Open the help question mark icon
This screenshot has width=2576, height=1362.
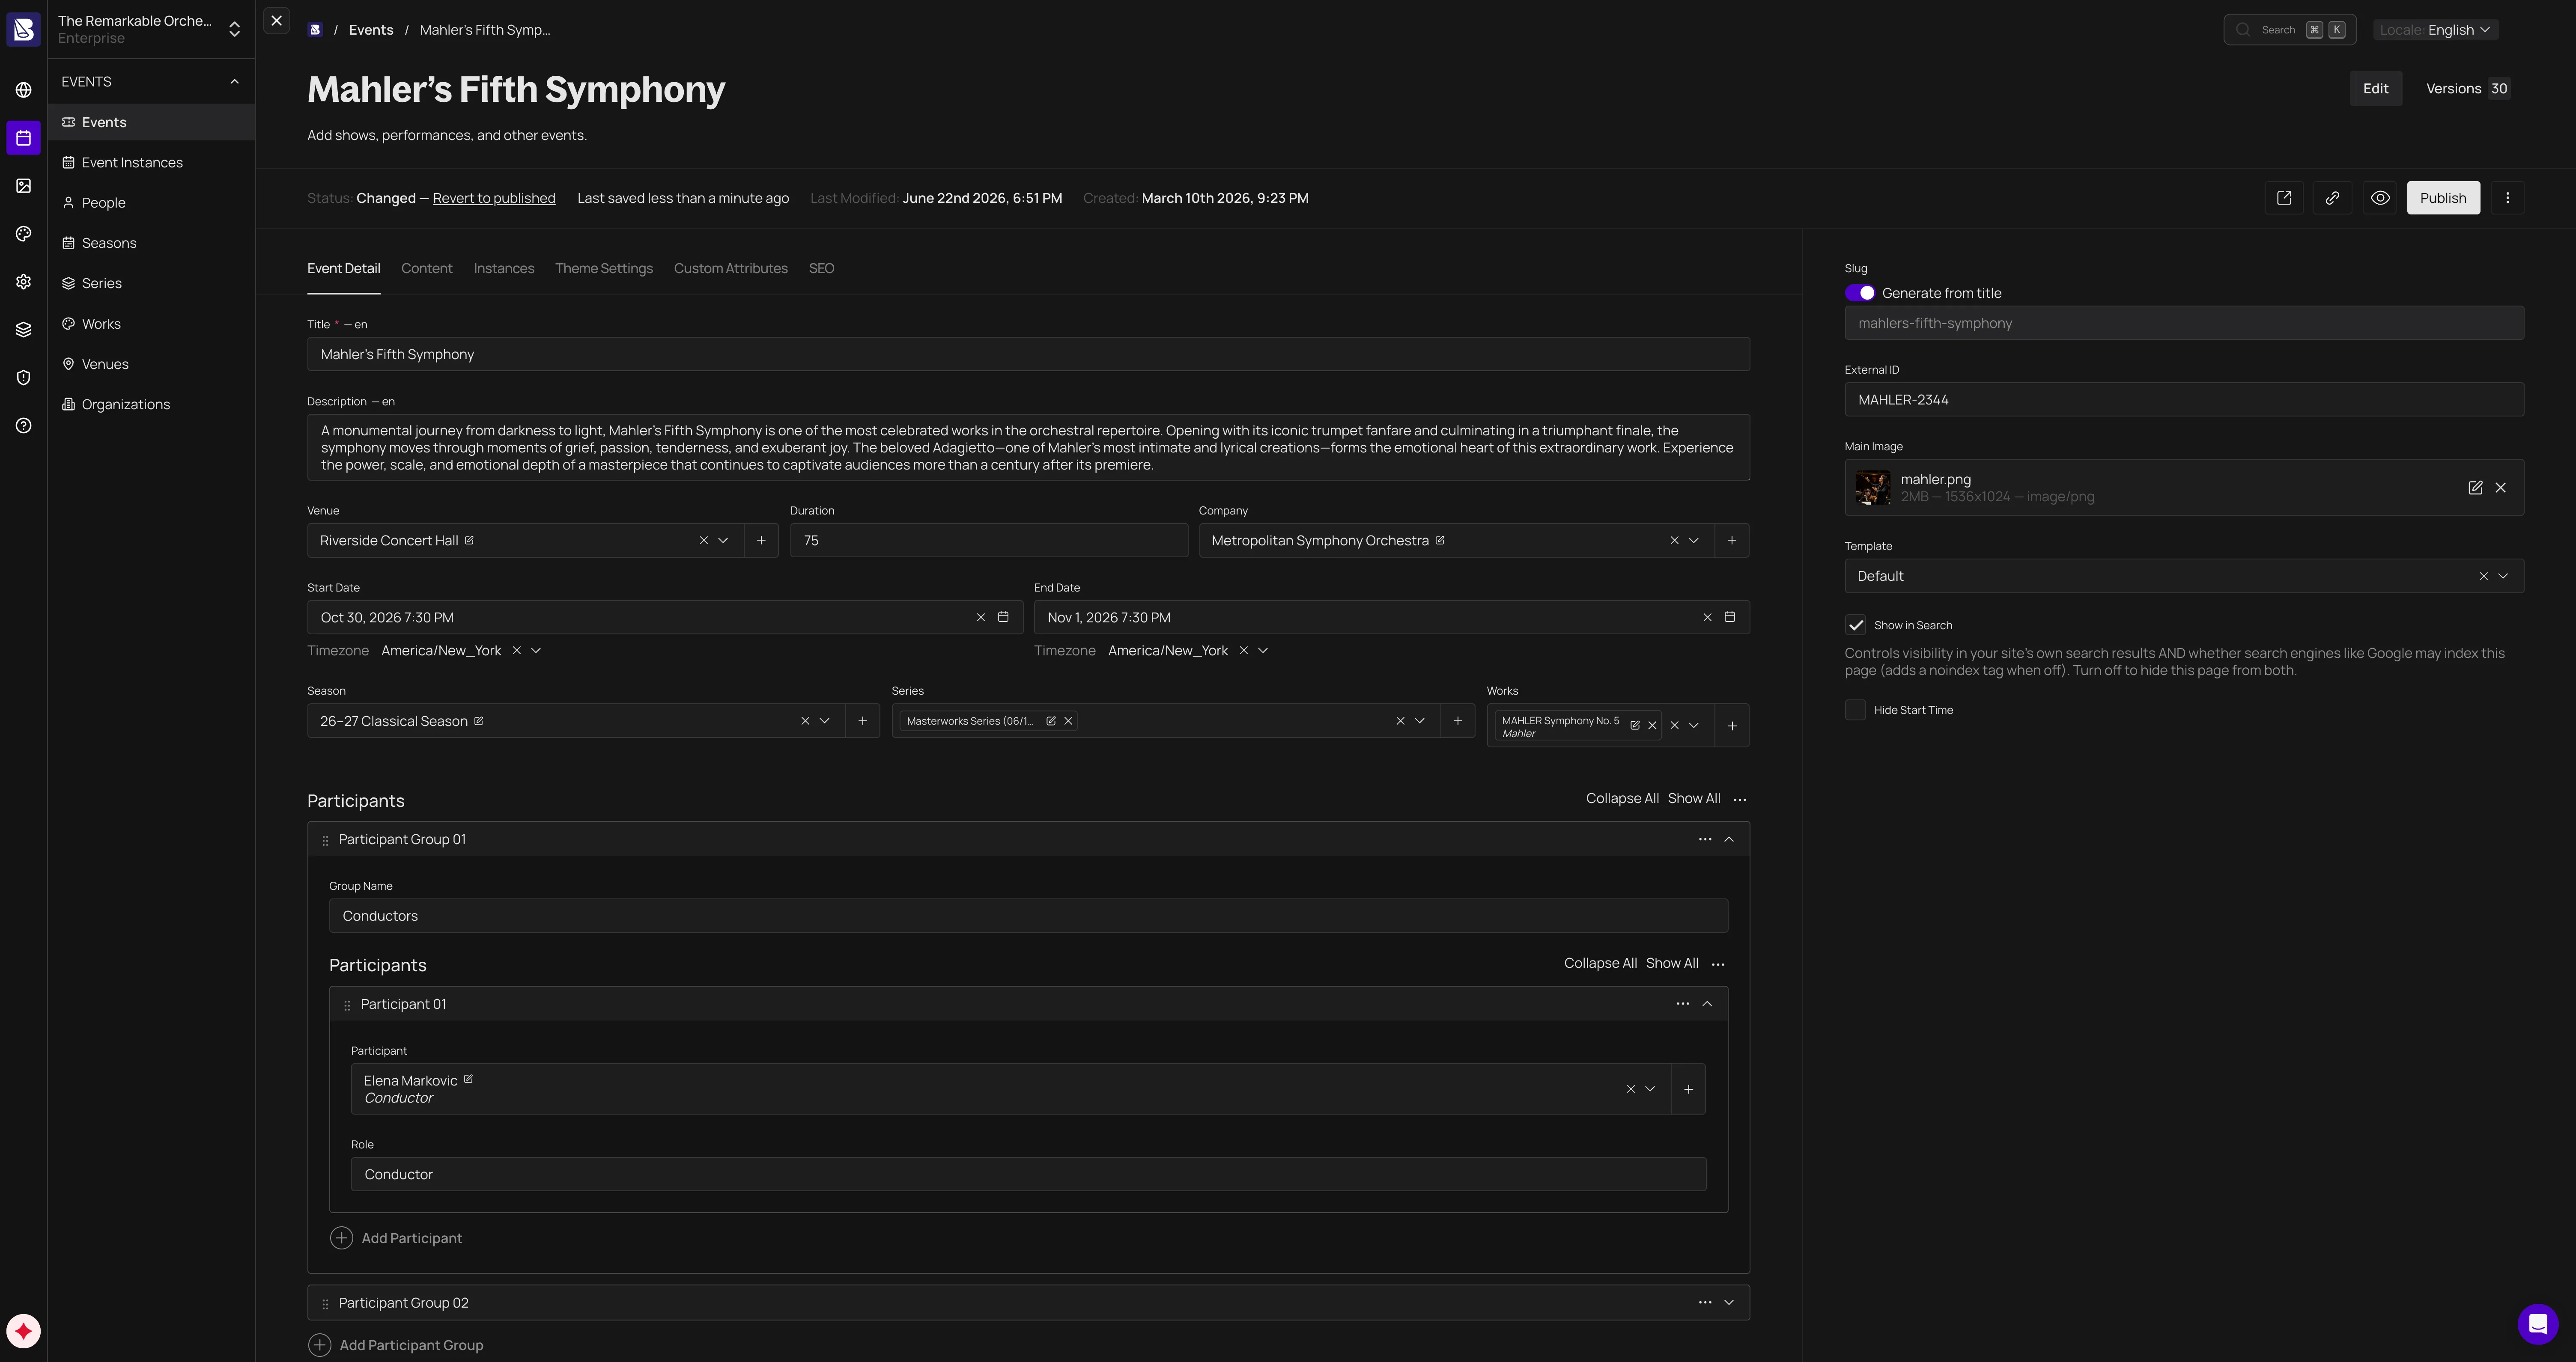(23, 426)
